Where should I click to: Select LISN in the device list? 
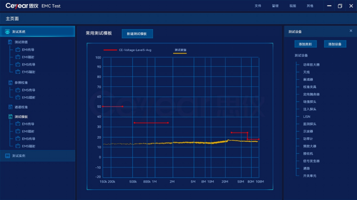(x=306, y=116)
